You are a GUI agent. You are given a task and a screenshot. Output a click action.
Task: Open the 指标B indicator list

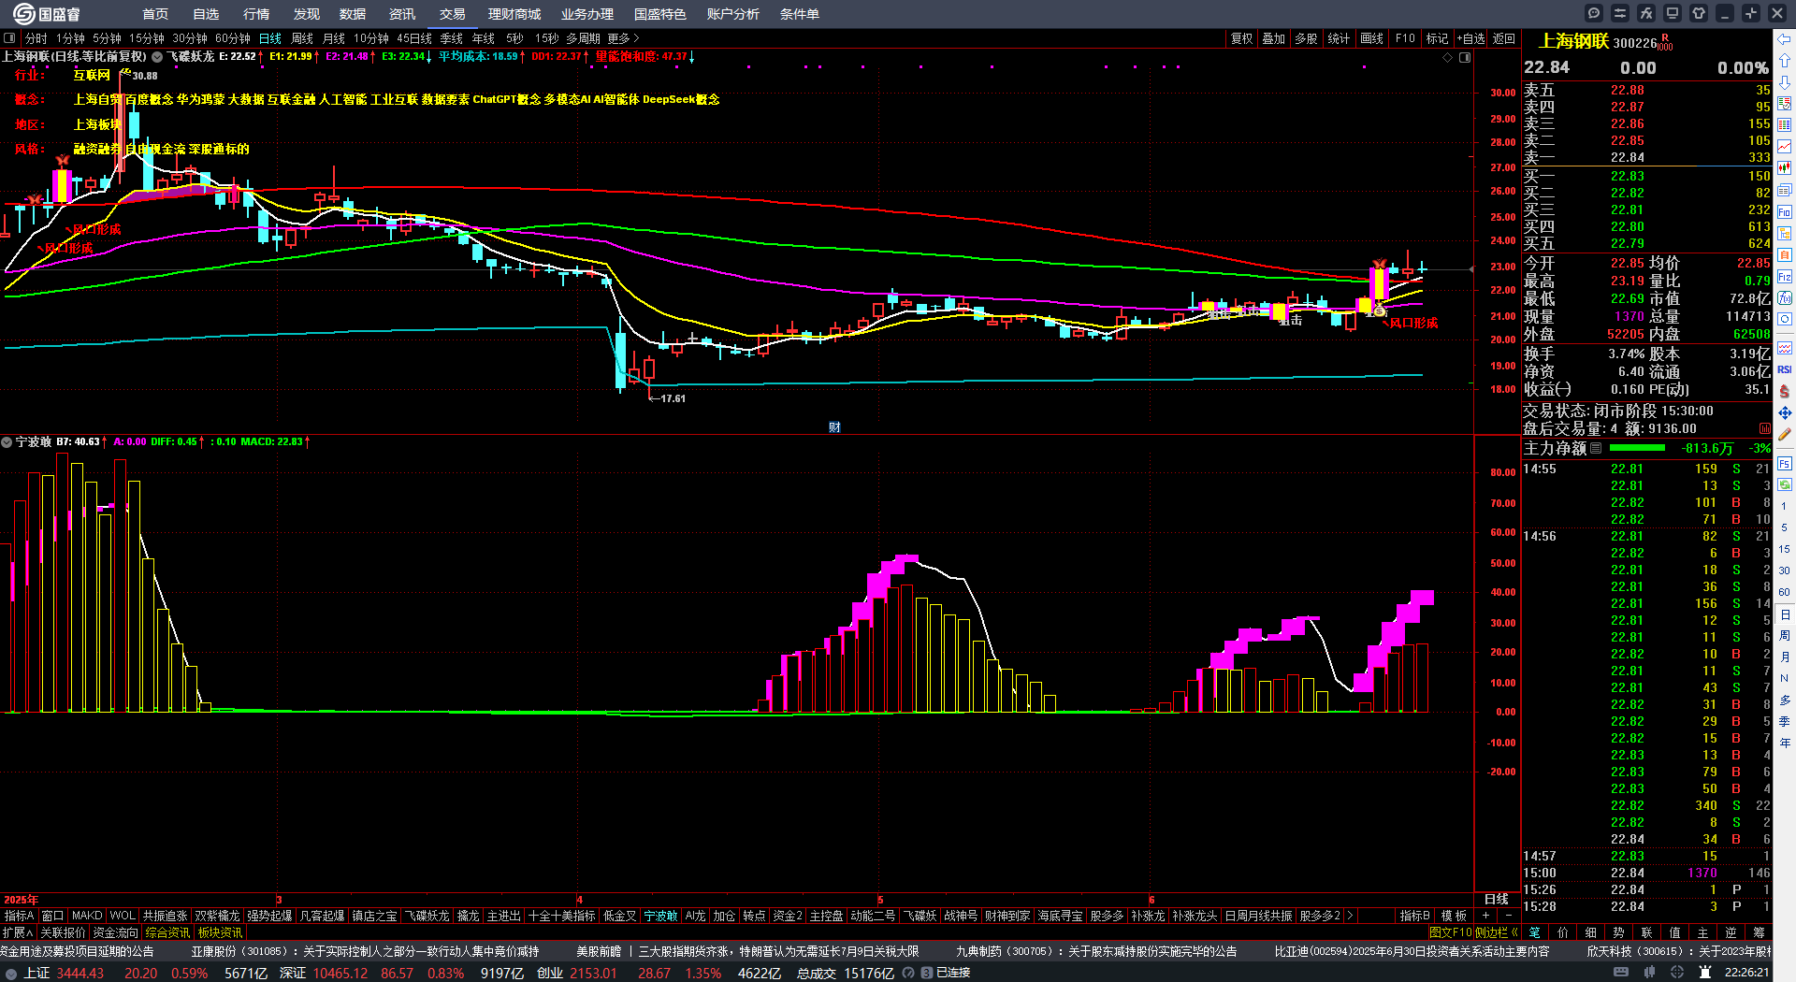(x=1415, y=916)
